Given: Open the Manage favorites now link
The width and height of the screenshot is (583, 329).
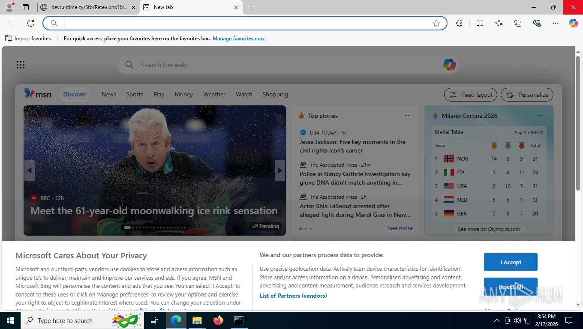Looking at the screenshot, I should [238, 39].
